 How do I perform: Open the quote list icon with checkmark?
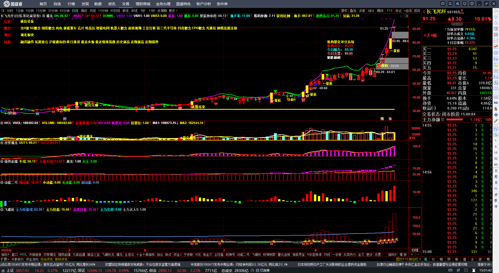point(496,29)
